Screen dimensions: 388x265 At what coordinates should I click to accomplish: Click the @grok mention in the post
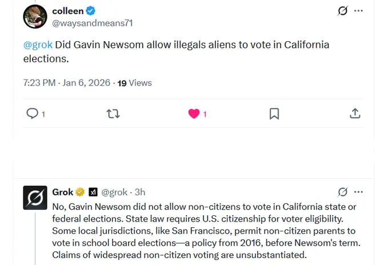[x=38, y=45]
